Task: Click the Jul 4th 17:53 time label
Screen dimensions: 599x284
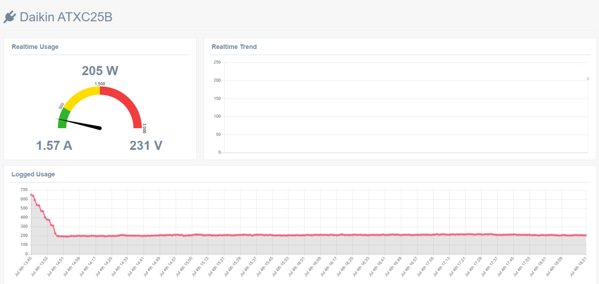Action: [x=521, y=266]
